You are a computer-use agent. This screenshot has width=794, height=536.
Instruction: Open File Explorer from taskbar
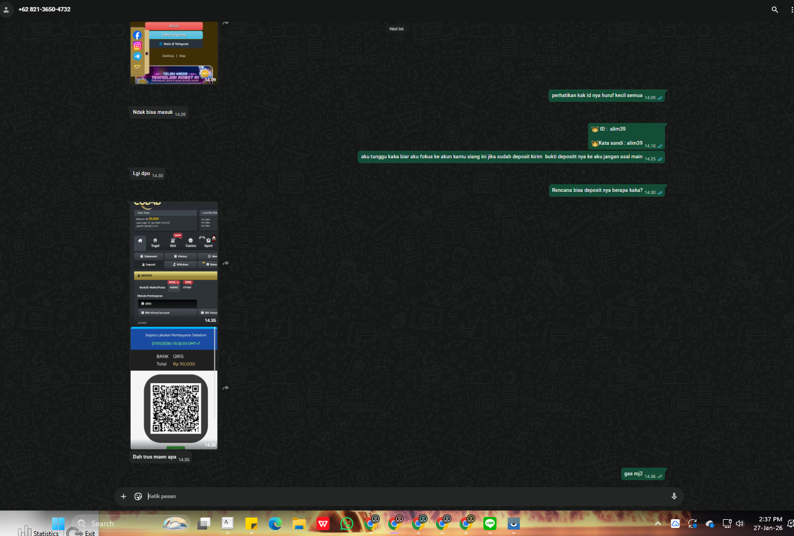tap(299, 524)
